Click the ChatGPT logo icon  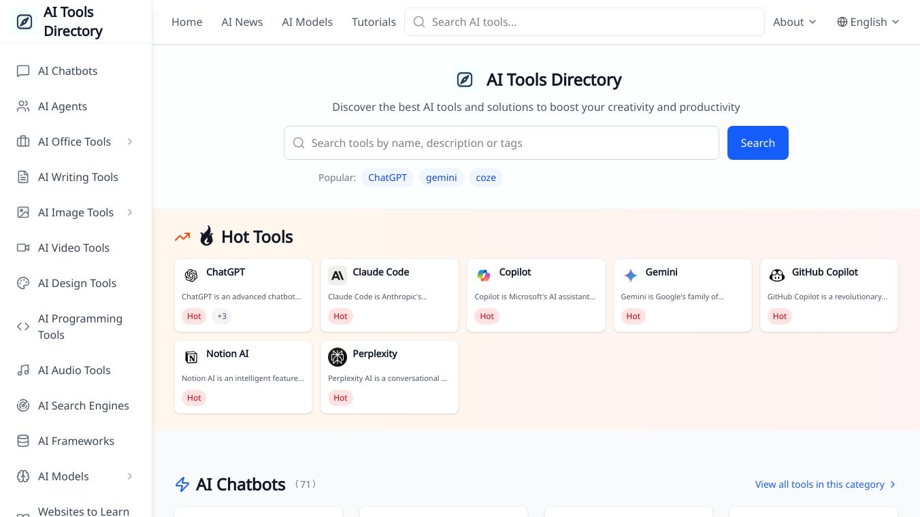click(191, 276)
